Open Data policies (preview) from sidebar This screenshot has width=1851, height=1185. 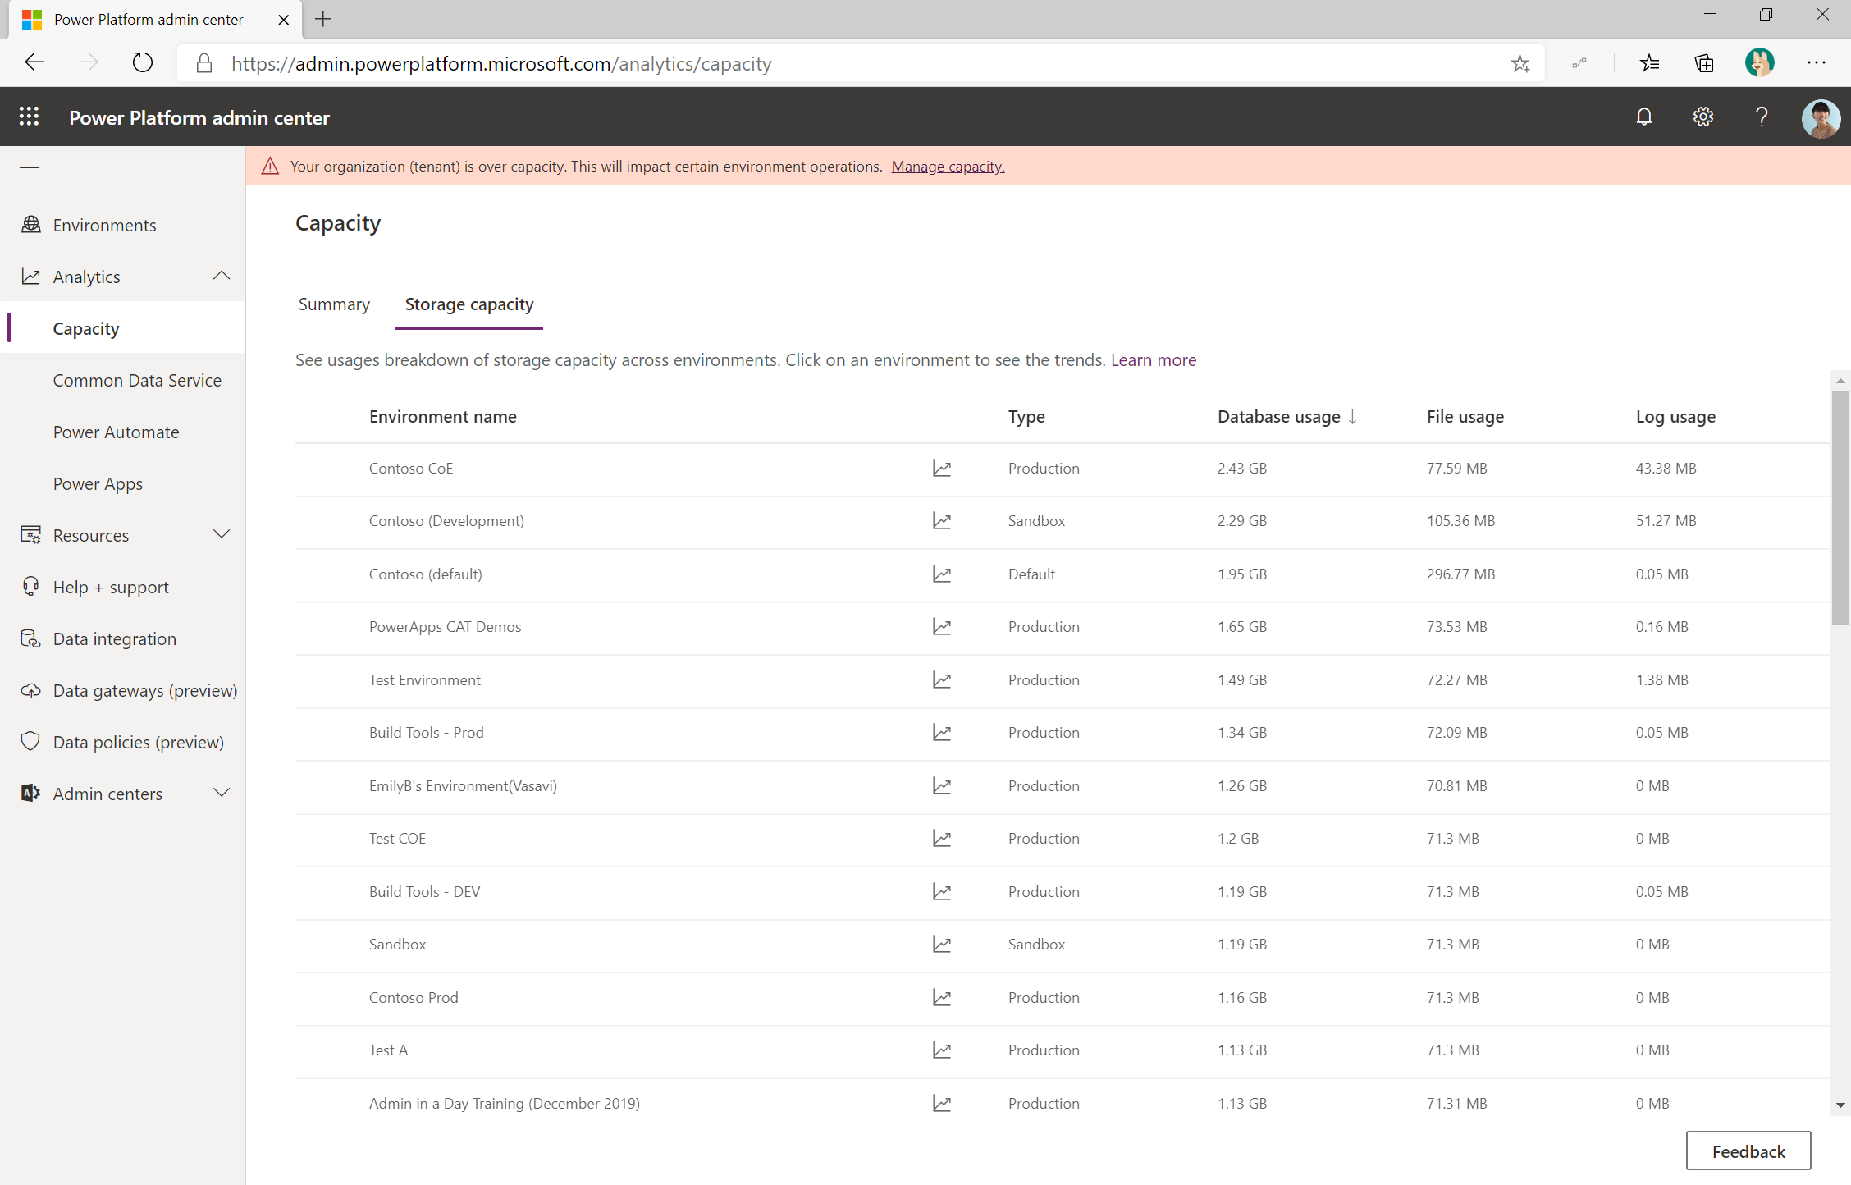point(138,741)
